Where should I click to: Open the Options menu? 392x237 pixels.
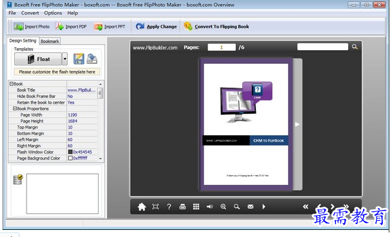(53, 13)
